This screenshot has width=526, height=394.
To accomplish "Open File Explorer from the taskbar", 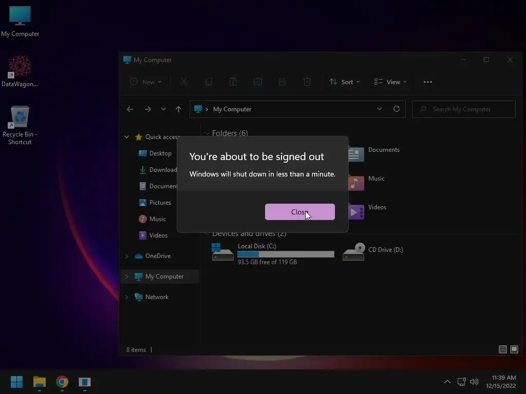I will click(39, 382).
